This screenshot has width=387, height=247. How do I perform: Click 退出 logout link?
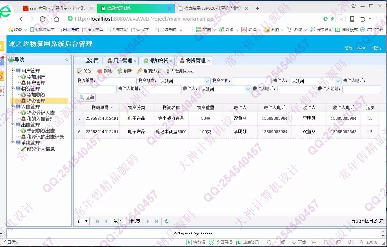click(x=377, y=48)
